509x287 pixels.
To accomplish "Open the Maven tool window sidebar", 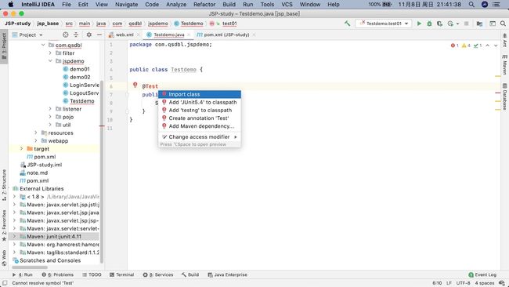I will 505,64.
